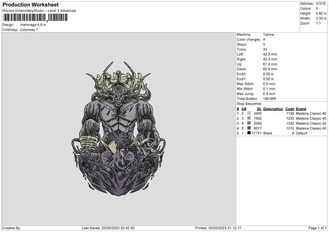Click the 'Production Worksheet' title
329x232 pixels.
tap(30, 4)
